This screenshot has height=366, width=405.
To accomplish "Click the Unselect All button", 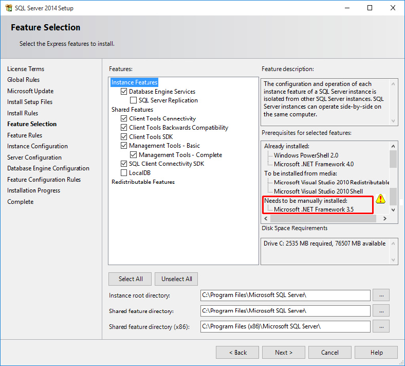I will pyautogui.click(x=176, y=279).
